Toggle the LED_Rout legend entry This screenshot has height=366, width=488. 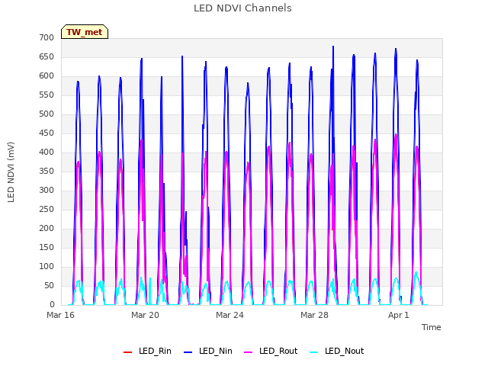click(x=271, y=351)
